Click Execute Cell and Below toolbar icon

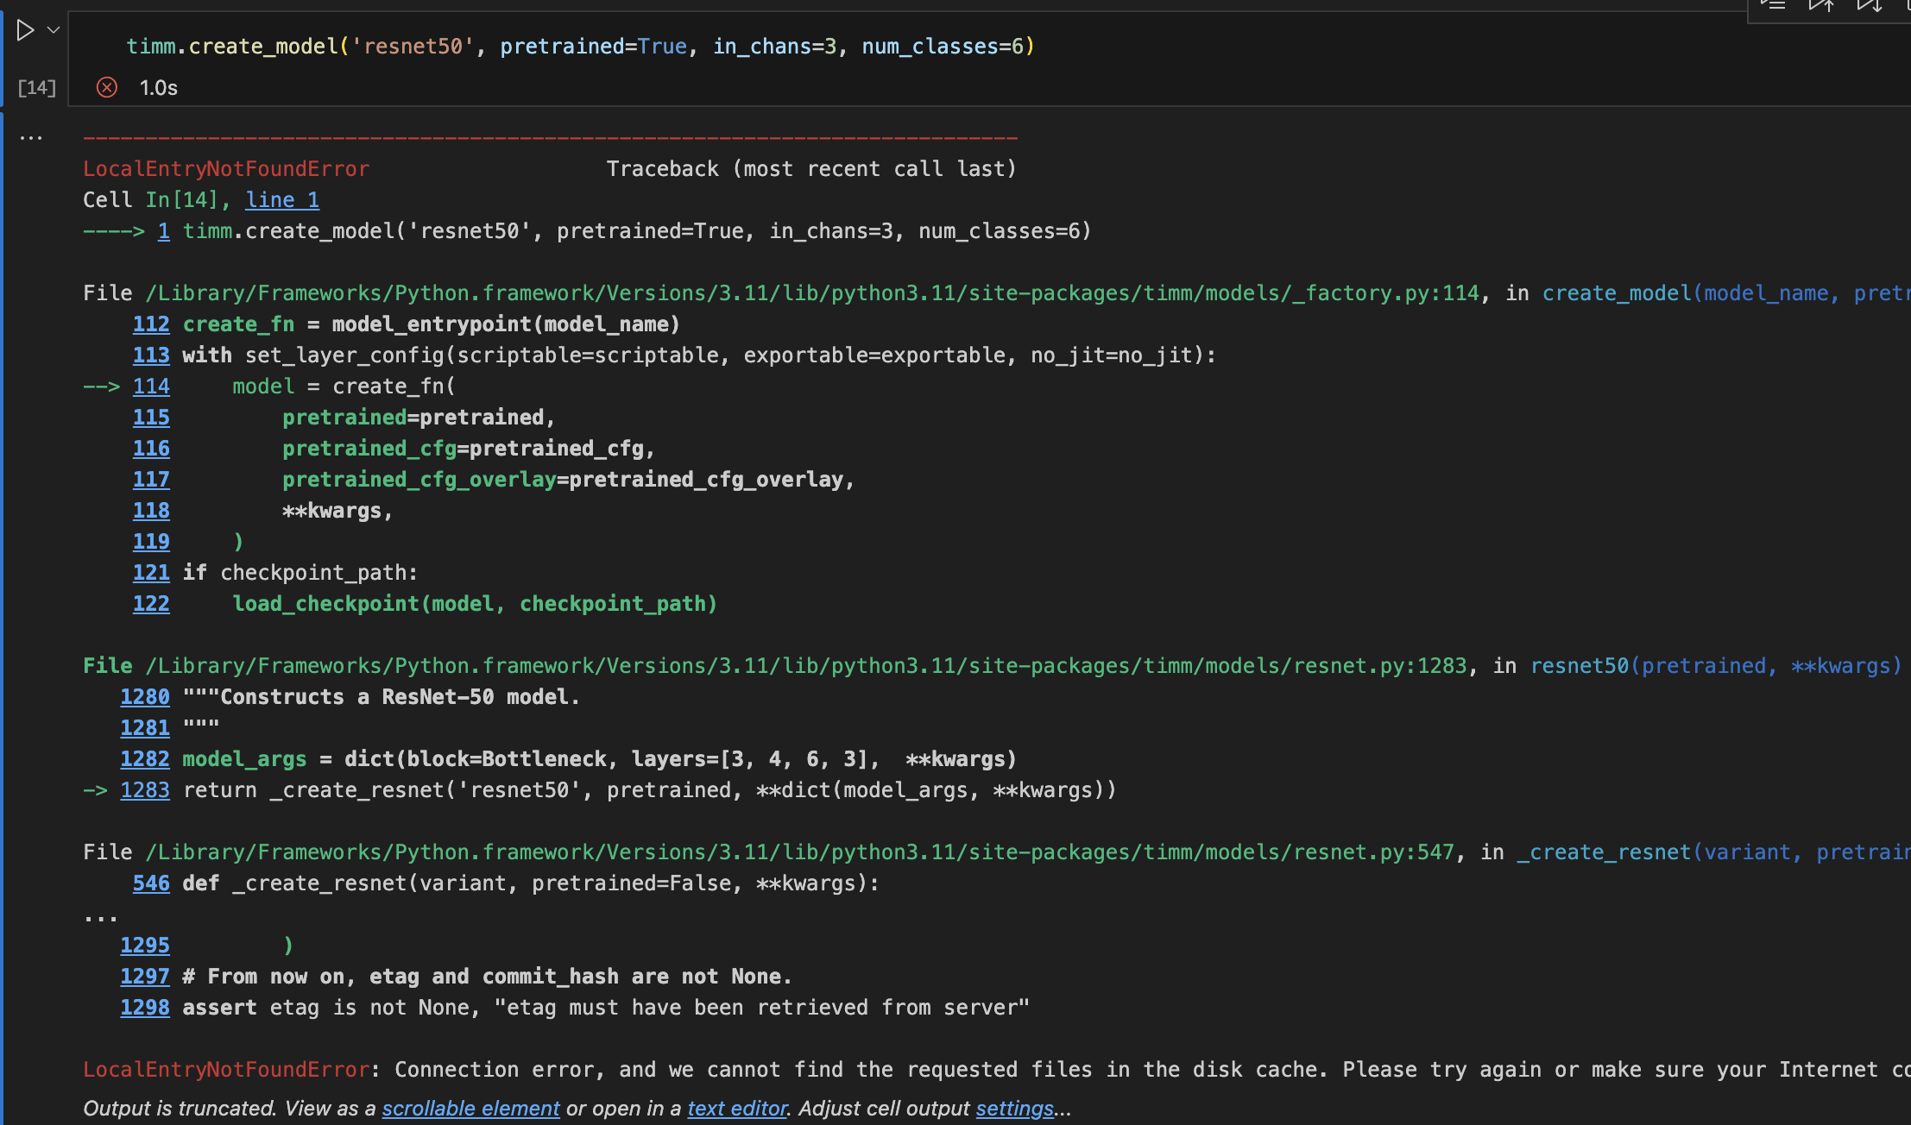[1870, 6]
